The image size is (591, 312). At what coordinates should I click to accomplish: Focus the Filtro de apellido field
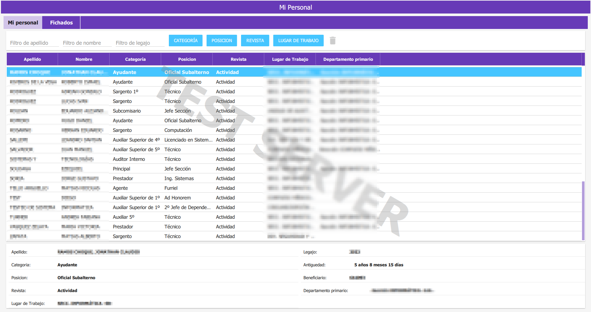pyautogui.click(x=34, y=43)
